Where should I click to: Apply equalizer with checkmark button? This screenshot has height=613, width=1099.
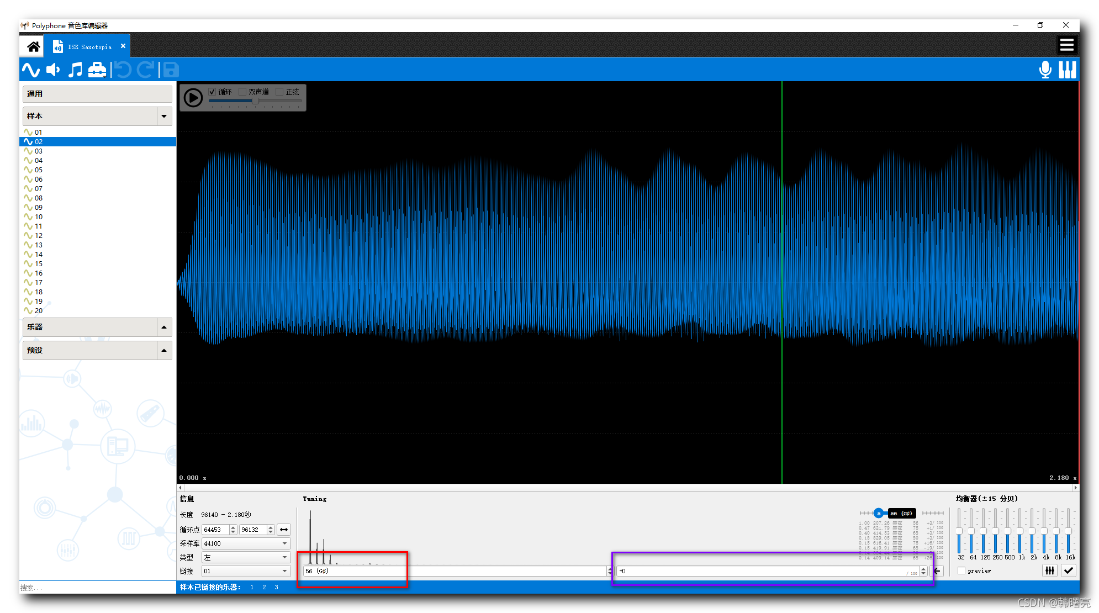coord(1068,570)
